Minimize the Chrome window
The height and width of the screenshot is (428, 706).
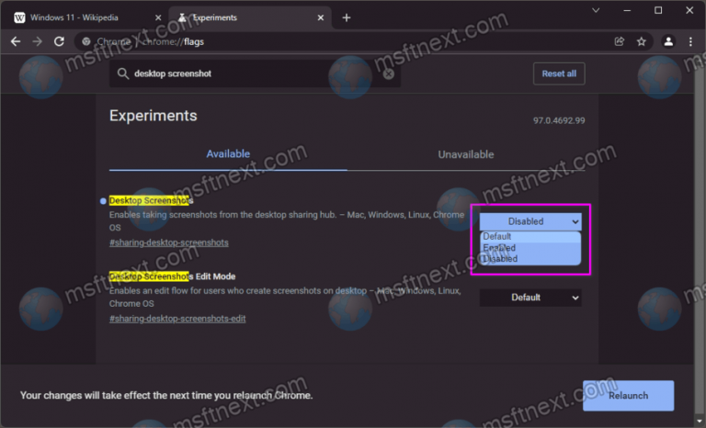click(x=627, y=10)
